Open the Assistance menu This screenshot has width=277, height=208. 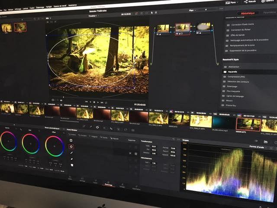click(x=72, y=5)
